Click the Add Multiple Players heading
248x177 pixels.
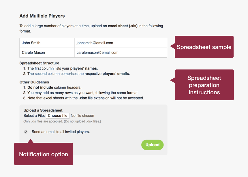(x=42, y=16)
